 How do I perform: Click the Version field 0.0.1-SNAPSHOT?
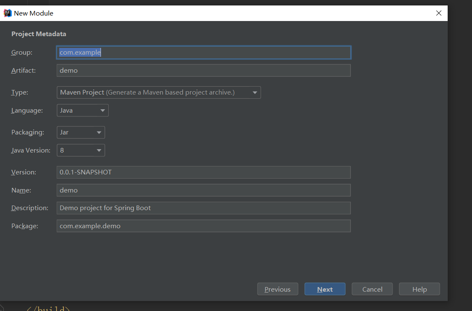pos(204,172)
